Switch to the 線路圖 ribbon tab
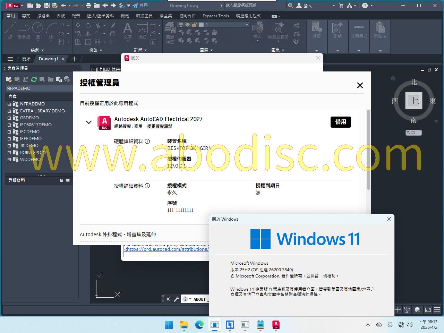Screen dimensions: 444x333 [x=43, y=16]
